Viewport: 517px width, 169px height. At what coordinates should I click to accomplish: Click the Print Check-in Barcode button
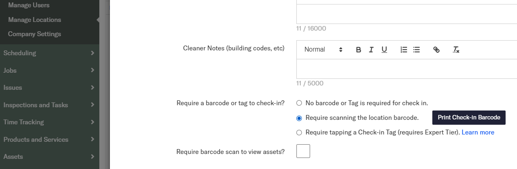point(469,117)
